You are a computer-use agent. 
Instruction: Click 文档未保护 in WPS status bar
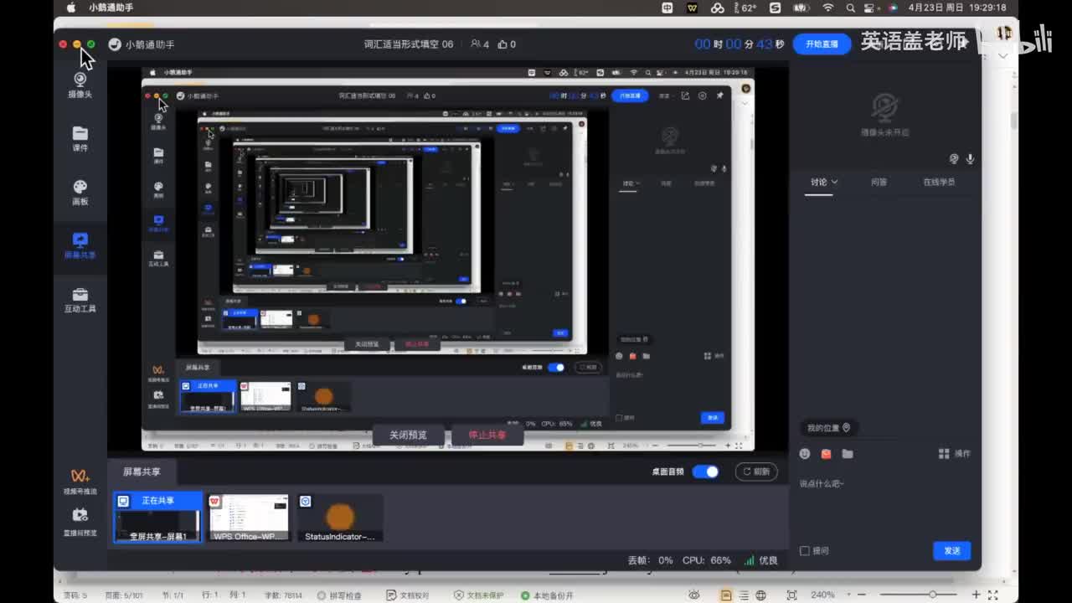pyautogui.click(x=478, y=595)
